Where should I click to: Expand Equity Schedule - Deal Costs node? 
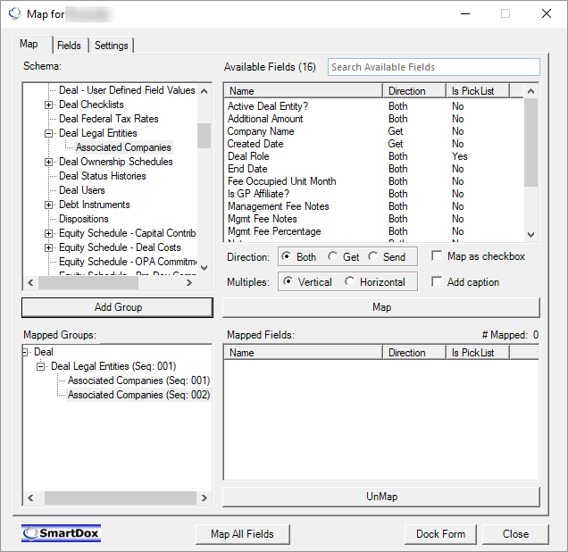[48, 247]
